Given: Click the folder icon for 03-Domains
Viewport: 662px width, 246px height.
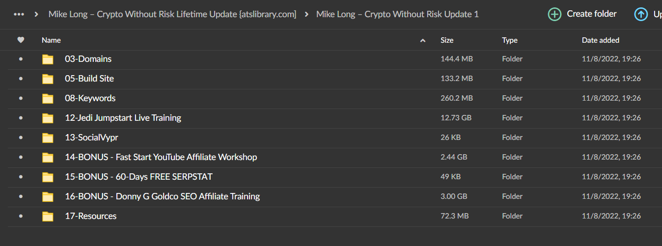Looking at the screenshot, I should [48, 59].
